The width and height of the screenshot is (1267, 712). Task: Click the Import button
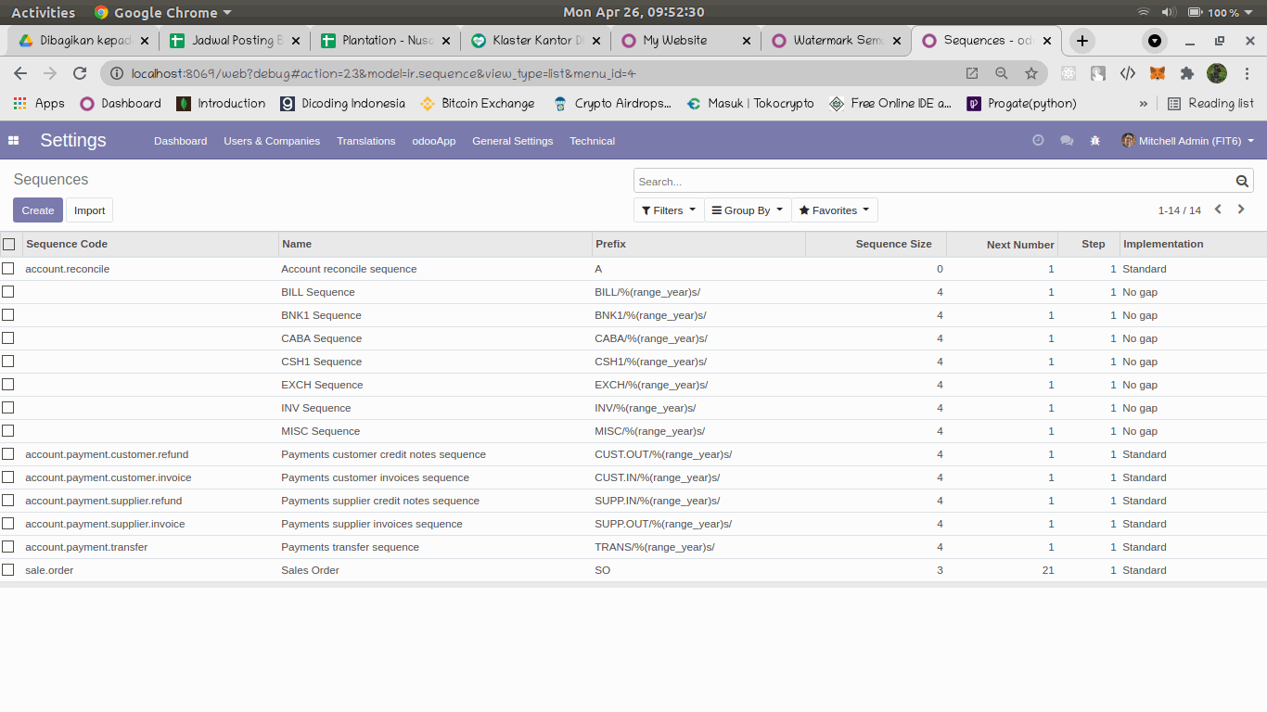point(89,210)
